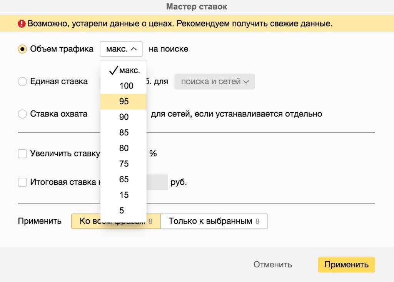Image resolution: width=394 pixels, height=282 pixels.
Task: Choose the highlighted 95 option
Action: pyautogui.click(x=124, y=102)
